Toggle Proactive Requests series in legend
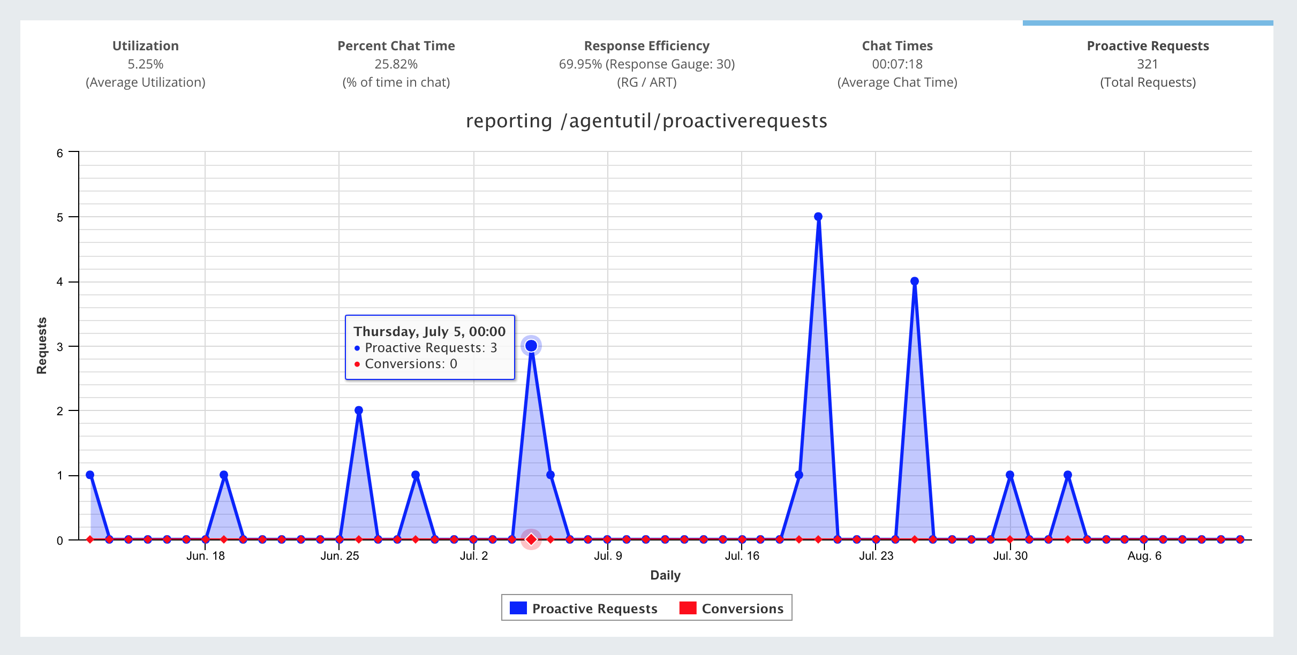Screen dimensions: 1297x655 click(x=594, y=608)
